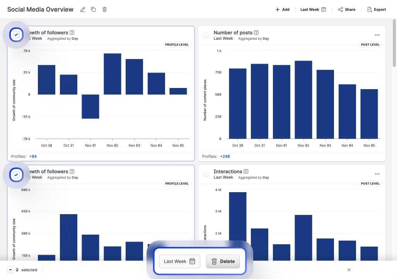The height and width of the screenshot is (279, 397).
Task: Open help icon next to Interactions
Action: coord(246,172)
